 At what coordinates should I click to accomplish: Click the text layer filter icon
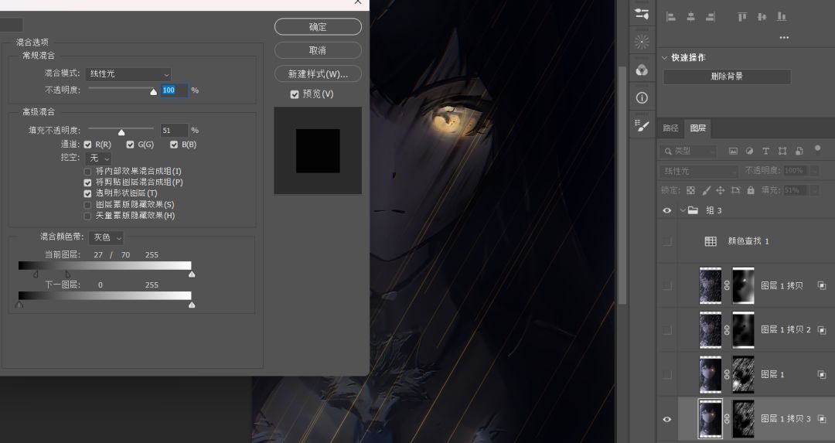[x=765, y=152]
